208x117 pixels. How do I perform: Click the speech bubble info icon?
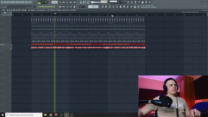(x=149, y=2)
